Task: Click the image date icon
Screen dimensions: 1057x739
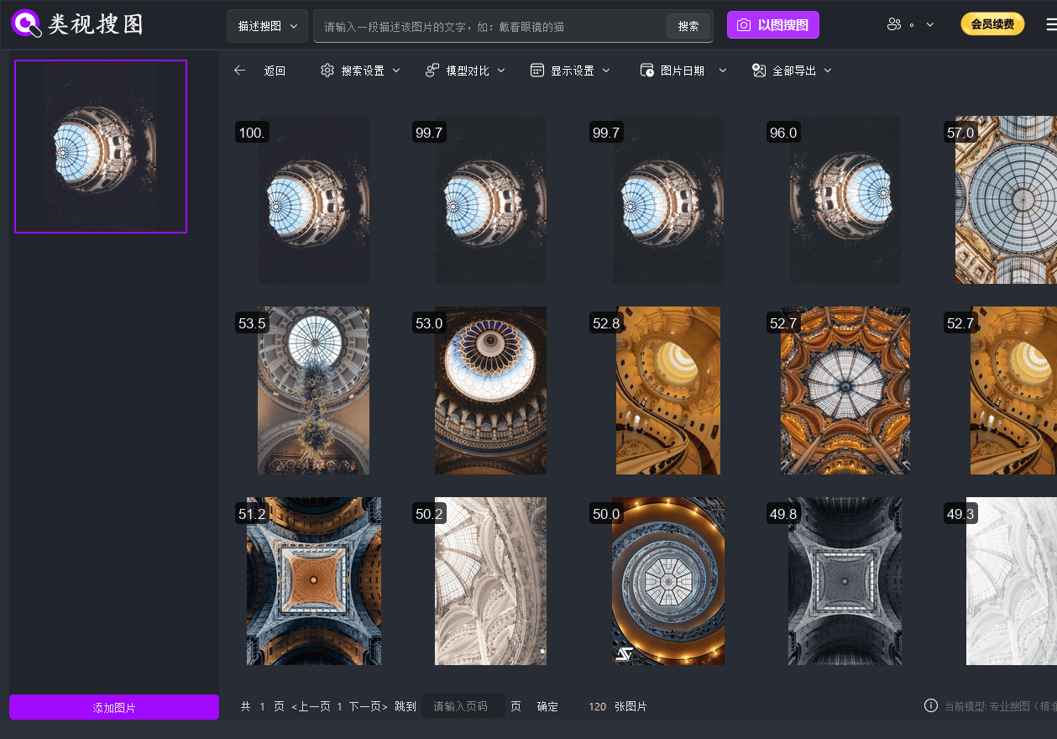Action: point(646,71)
